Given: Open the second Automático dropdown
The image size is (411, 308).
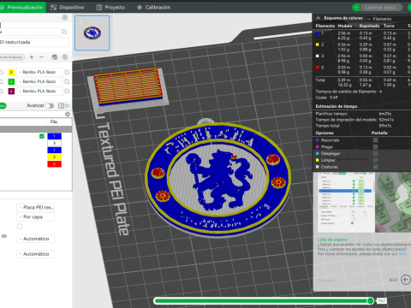Looking at the screenshot, I should [x=36, y=254].
